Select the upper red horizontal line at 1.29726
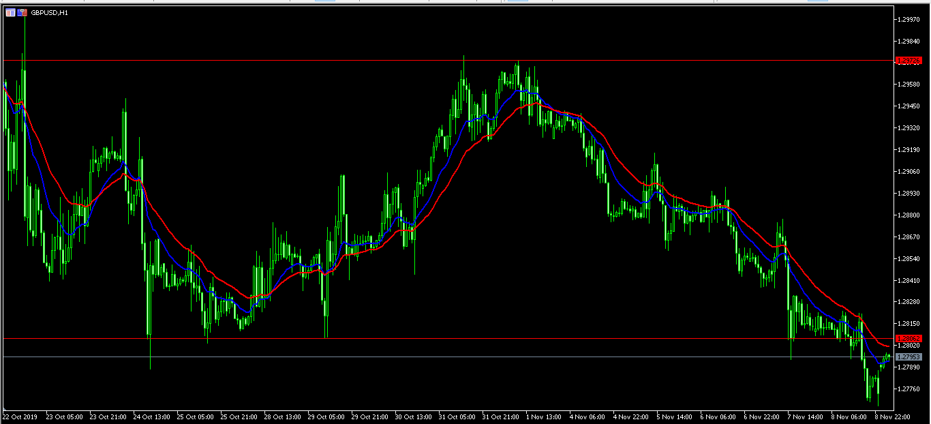The image size is (931, 424). coord(447,61)
